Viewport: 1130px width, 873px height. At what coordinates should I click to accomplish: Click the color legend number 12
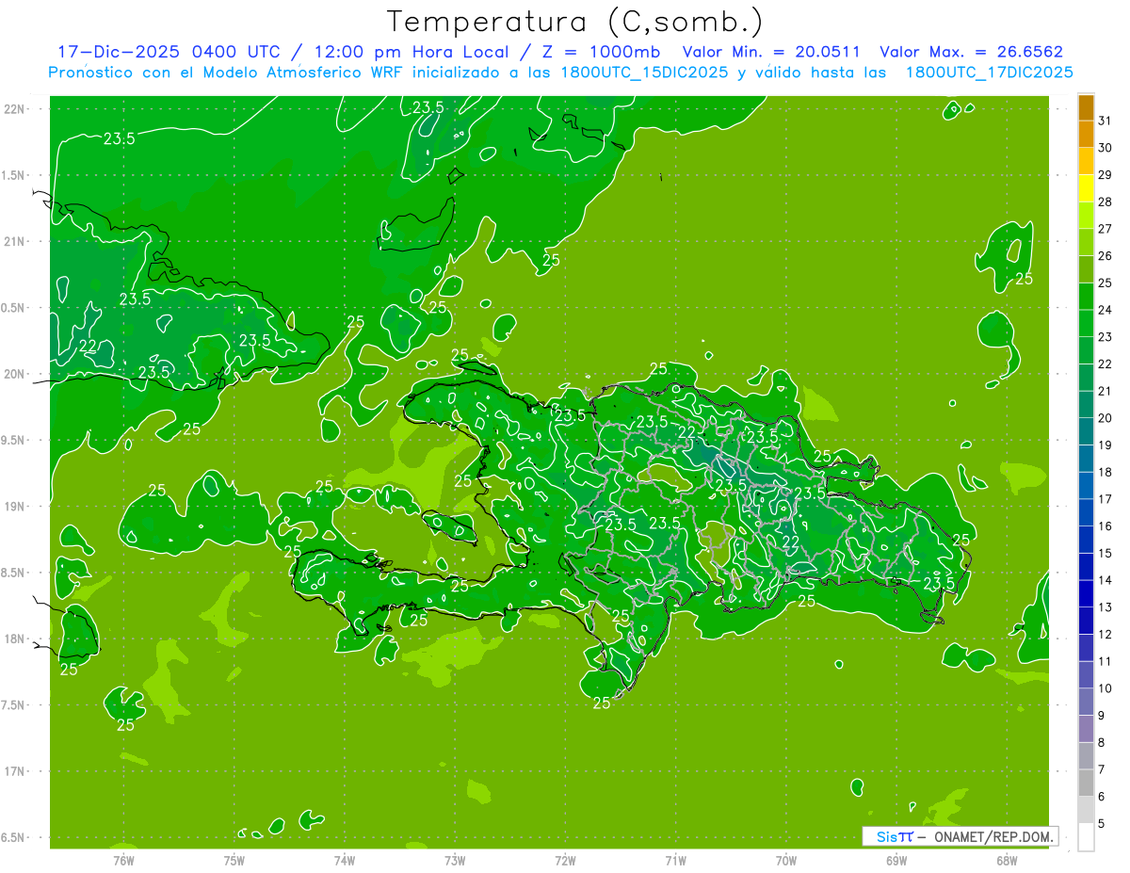(1105, 635)
